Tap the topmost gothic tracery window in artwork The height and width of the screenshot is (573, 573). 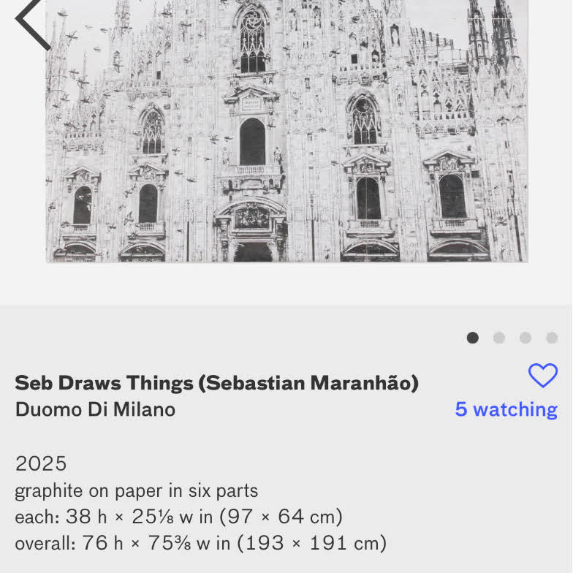coord(253,40)
